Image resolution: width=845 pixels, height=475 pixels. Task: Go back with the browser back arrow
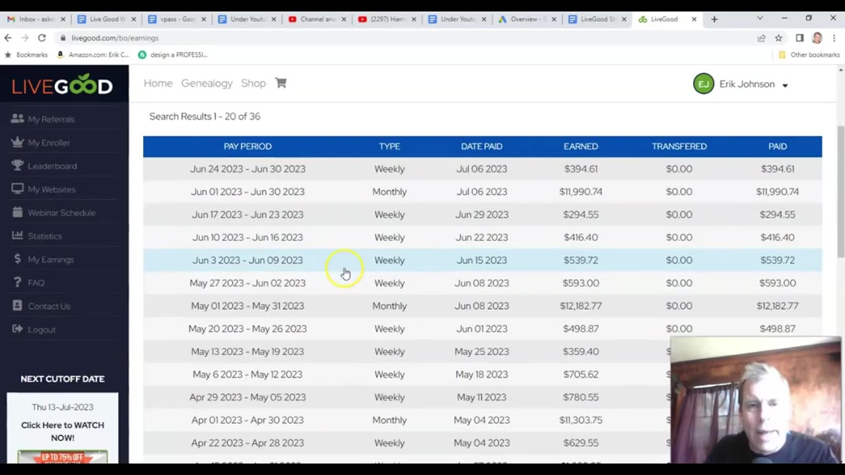[8, 38]
